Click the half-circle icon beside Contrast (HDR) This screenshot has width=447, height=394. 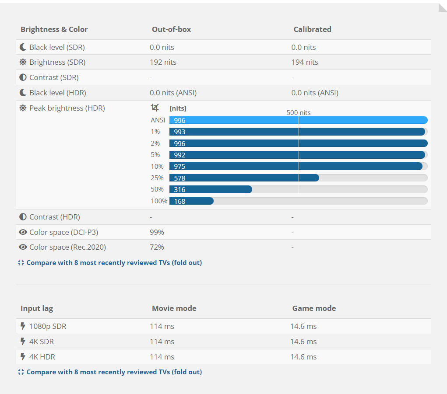(23, 217)
